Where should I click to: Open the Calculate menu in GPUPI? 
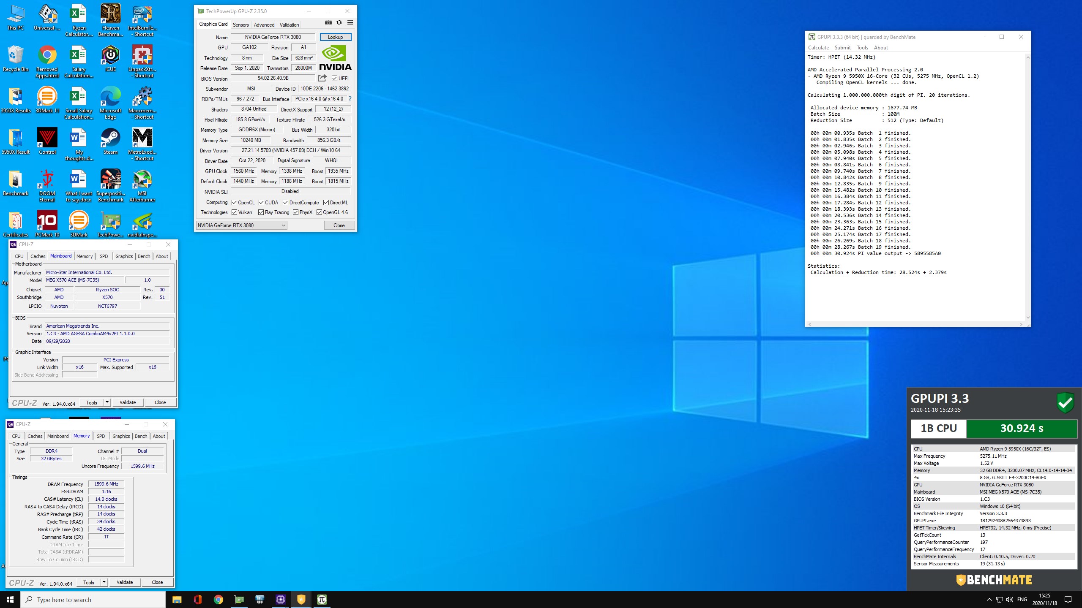[x=818, y=48]
